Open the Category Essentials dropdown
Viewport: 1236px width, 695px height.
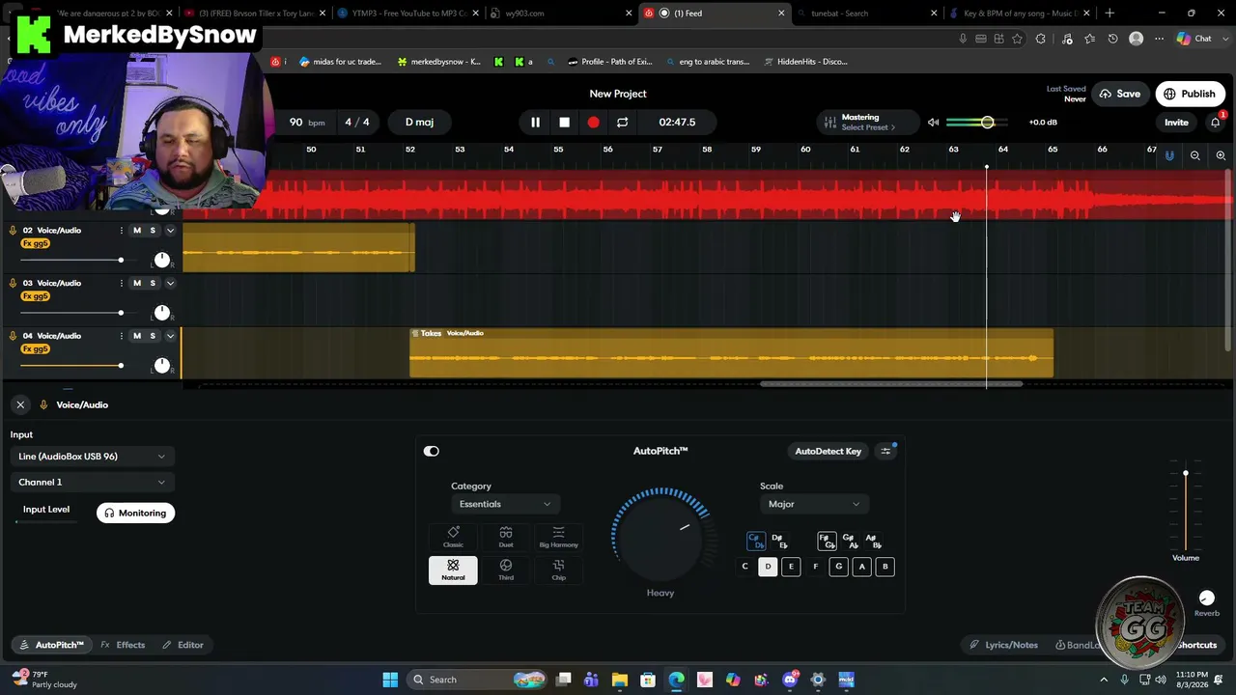tap(505, 504)
